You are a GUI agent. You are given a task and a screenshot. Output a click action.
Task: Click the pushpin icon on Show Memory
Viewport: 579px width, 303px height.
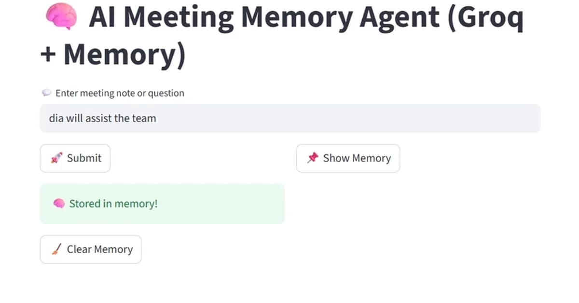click(x=313, y=158)
